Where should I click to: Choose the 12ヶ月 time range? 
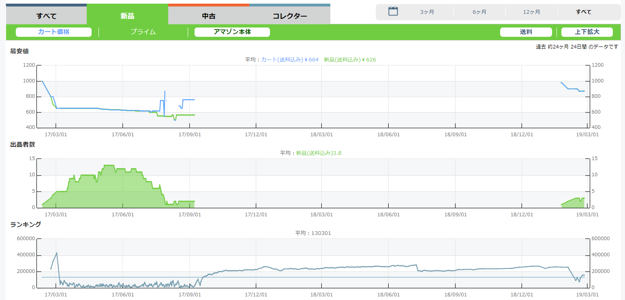point(531,12)
